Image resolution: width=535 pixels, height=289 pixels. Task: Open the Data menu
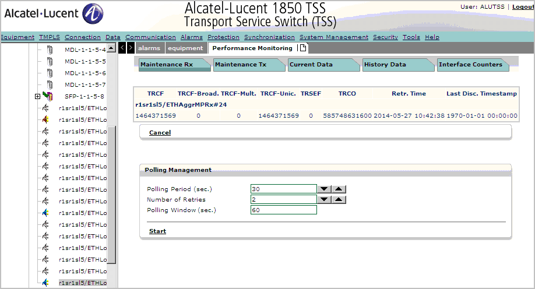click(x=113, y=37)
